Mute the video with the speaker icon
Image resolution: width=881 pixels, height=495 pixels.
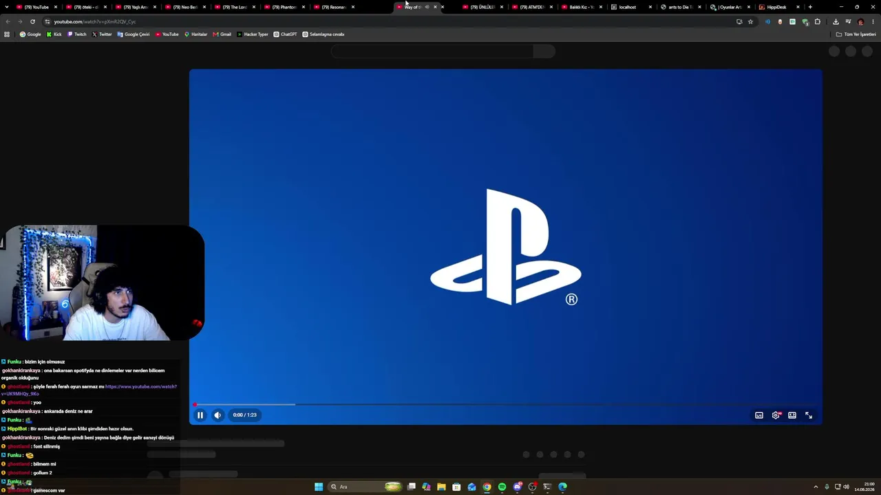217,415
